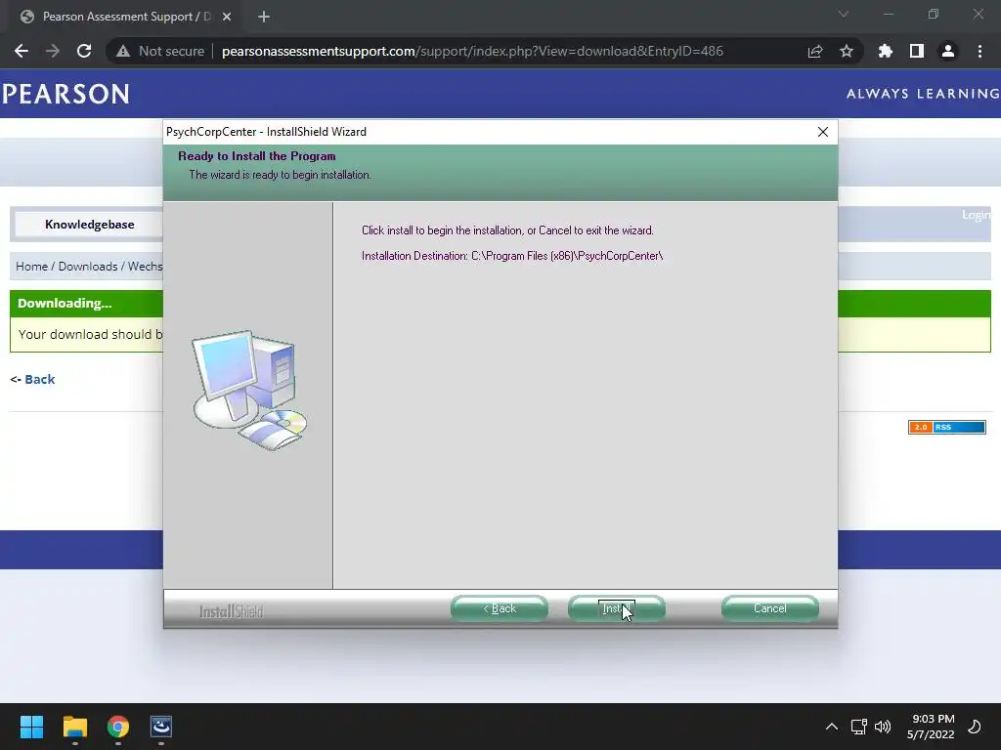Close the Pearson Assessment Support tab
Viewport: 1001px width, 750px height.
coord(227,17)
